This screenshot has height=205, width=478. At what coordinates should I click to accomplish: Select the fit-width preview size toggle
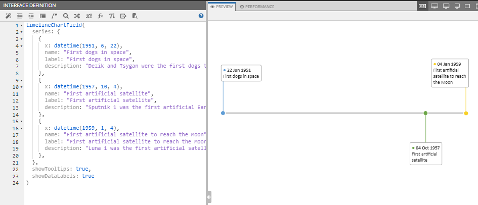(422, 6)
